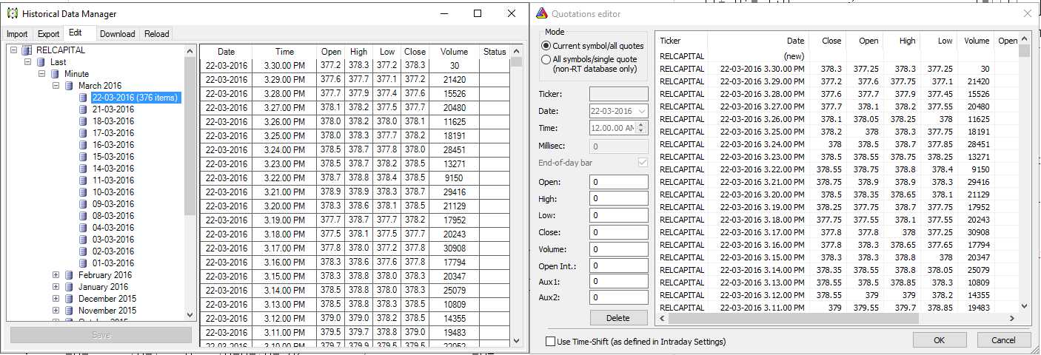Click the RELCAPITAL database icon in tree
Viewport: 1041px width, 355px height.
pos(27,50)
